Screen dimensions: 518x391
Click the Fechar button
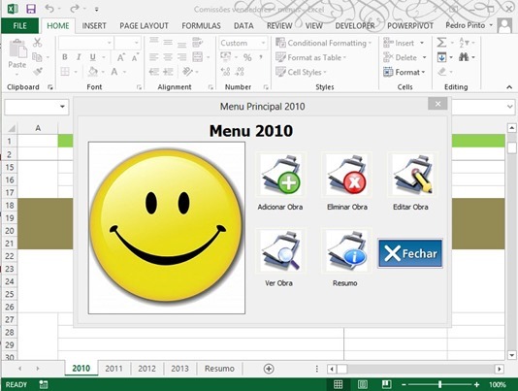point(410,253)
